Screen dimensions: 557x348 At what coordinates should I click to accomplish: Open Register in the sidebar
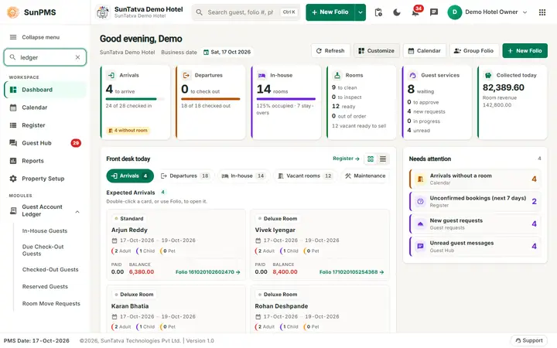click(x=45, y=125)
